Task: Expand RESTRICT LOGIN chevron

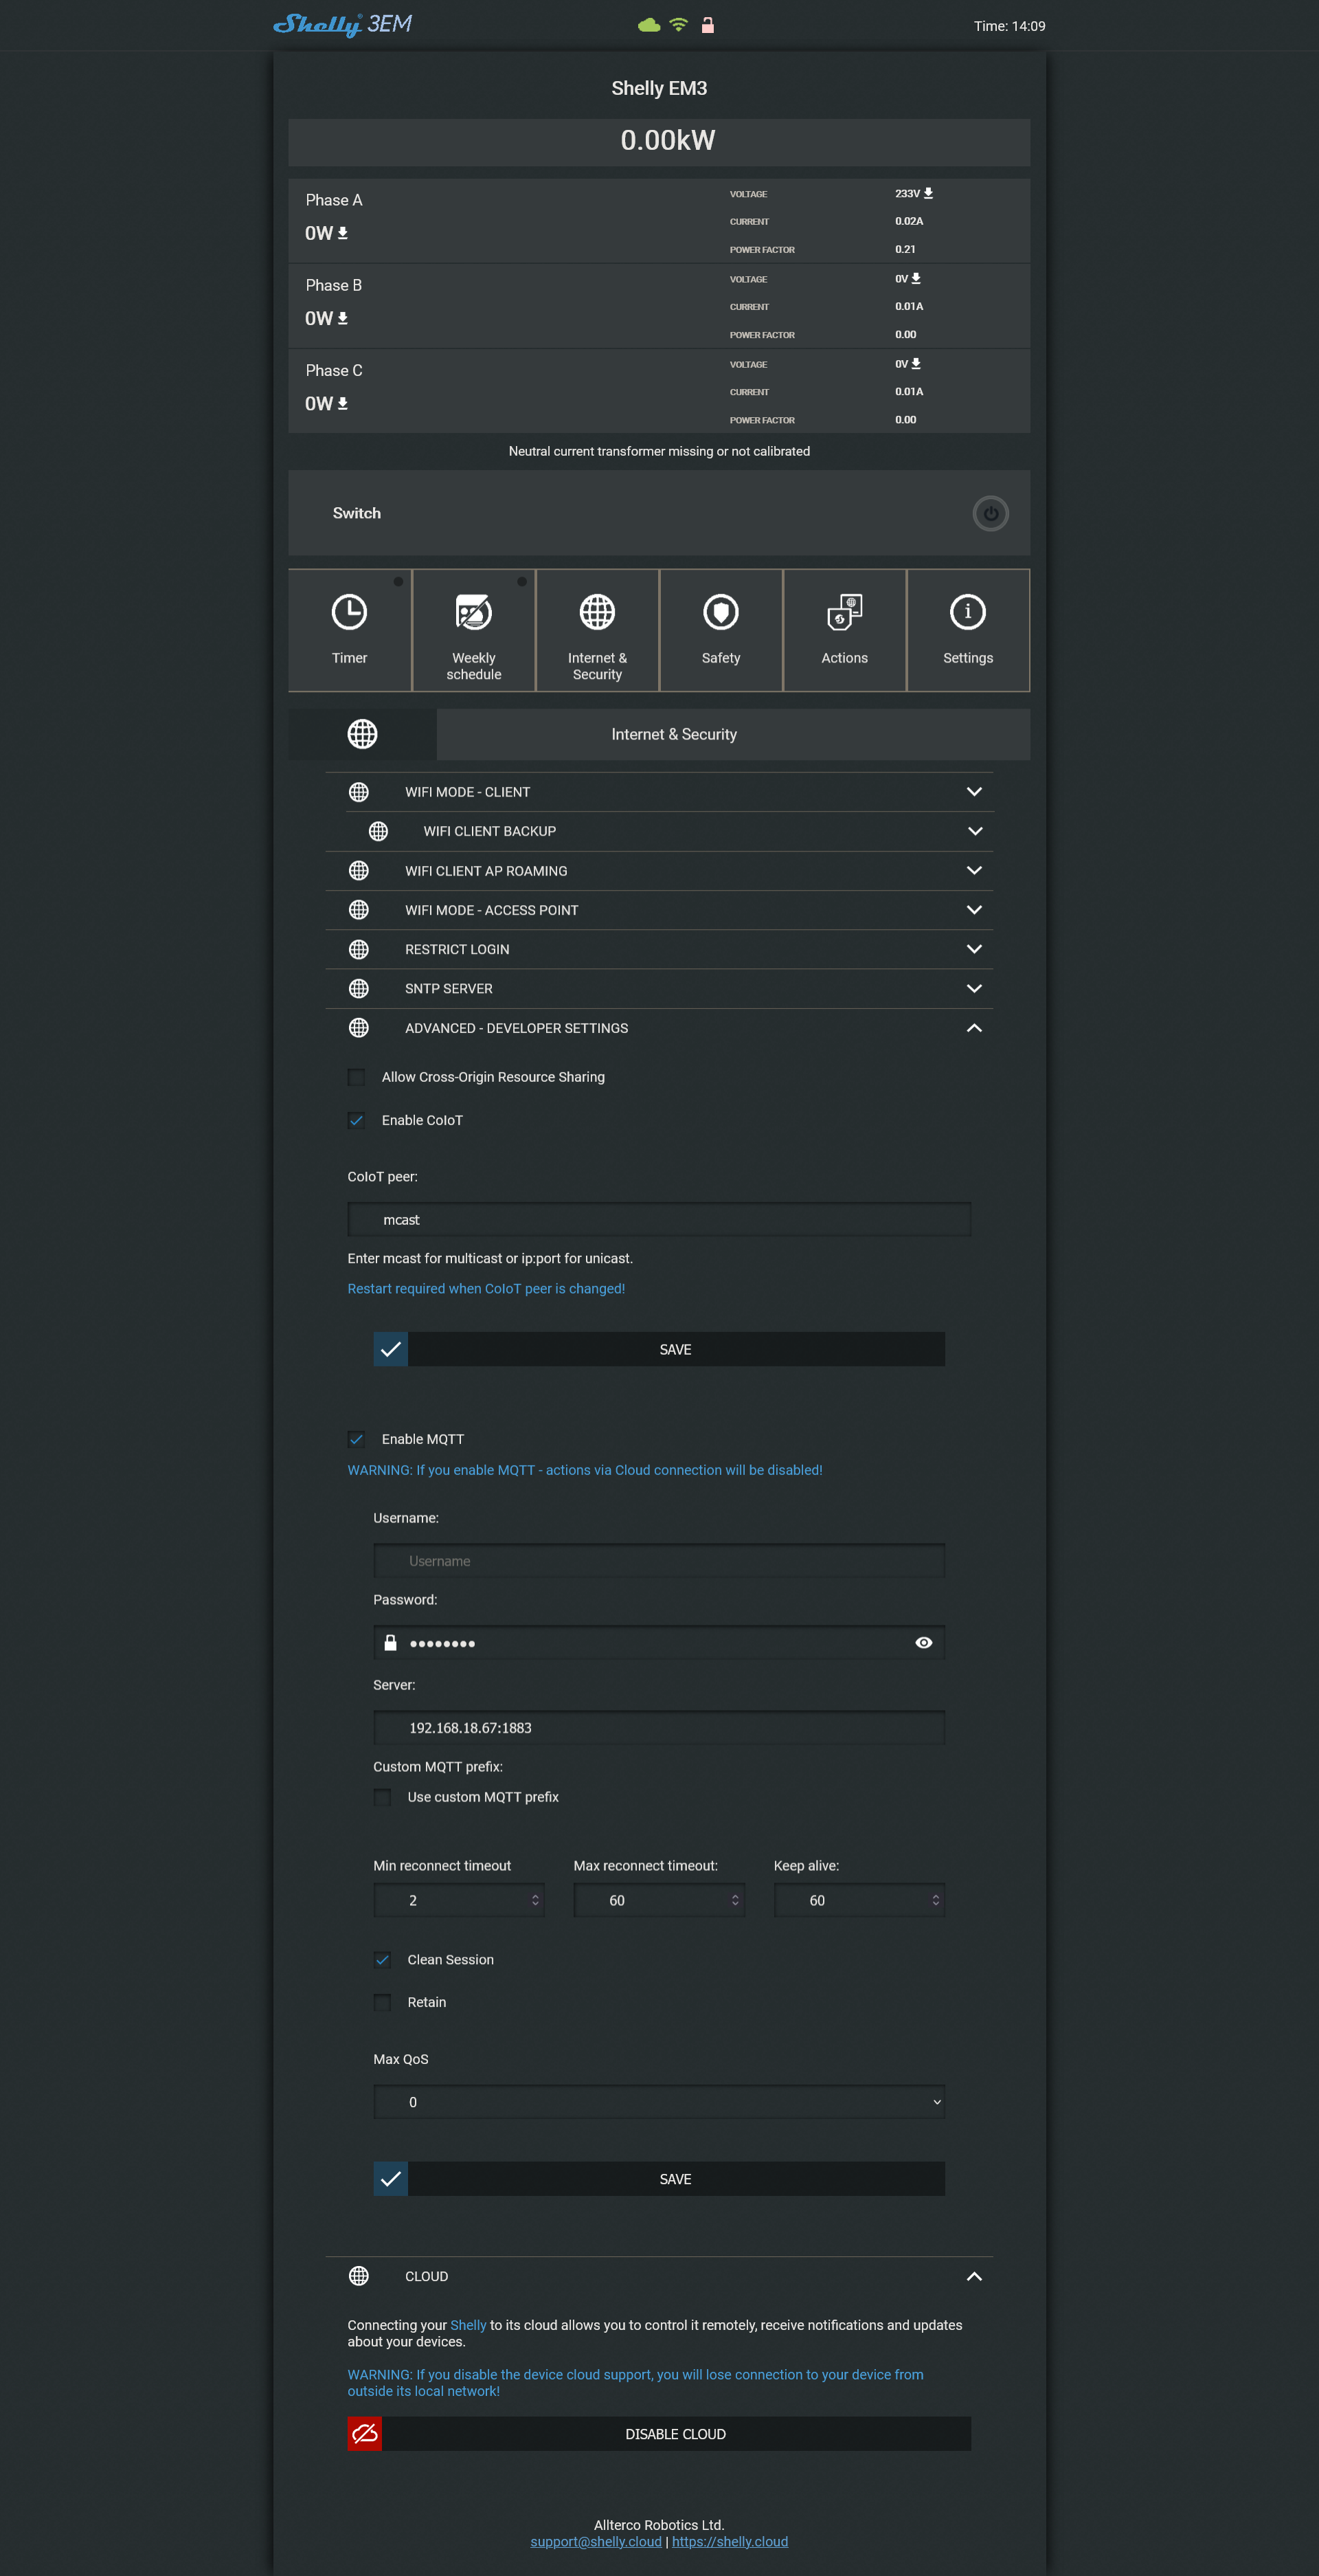Action: click(974, 949)
